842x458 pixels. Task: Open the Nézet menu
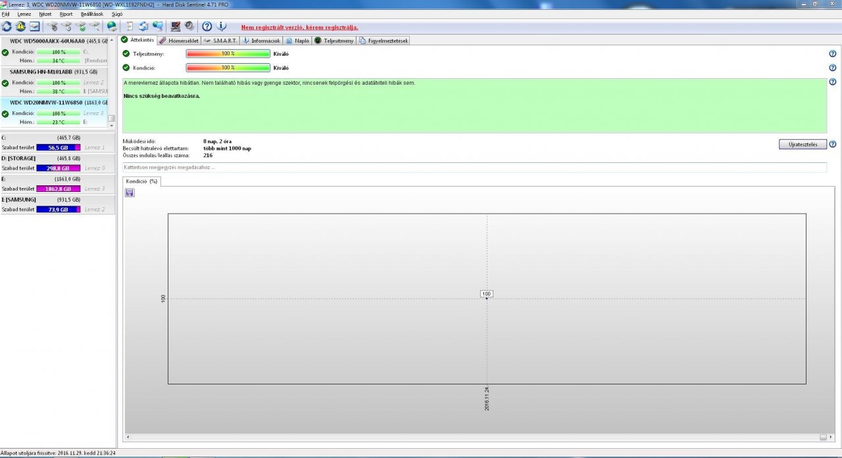[45, 14]
